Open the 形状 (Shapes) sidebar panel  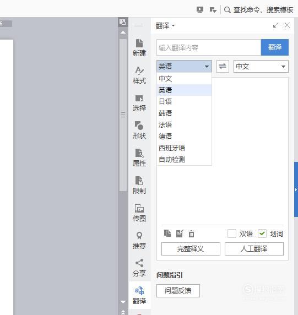tap(139, 130)
